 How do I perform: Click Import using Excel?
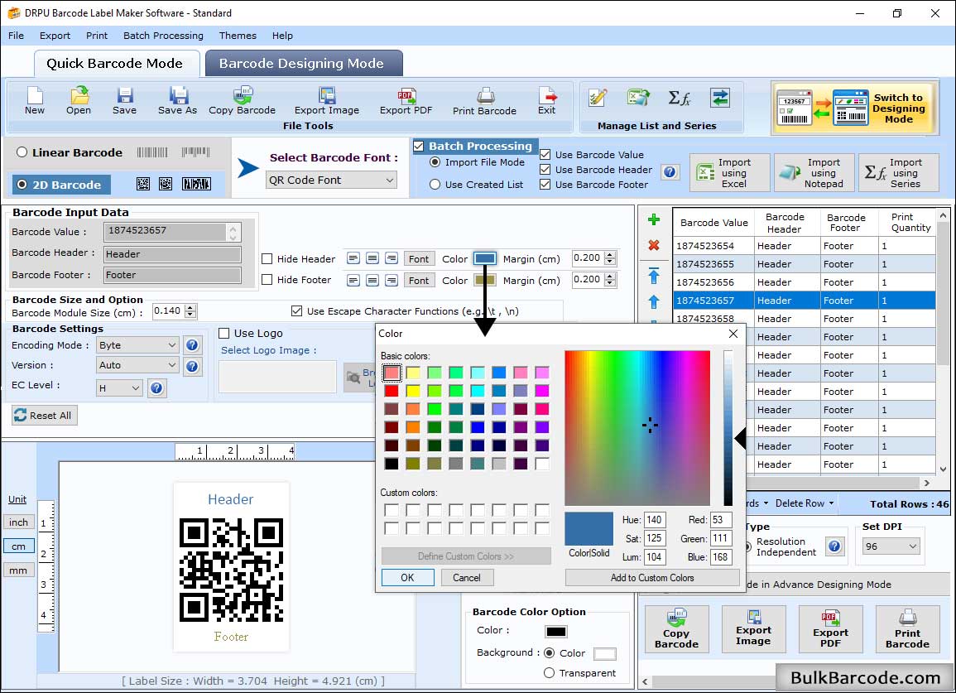point(730,173)
